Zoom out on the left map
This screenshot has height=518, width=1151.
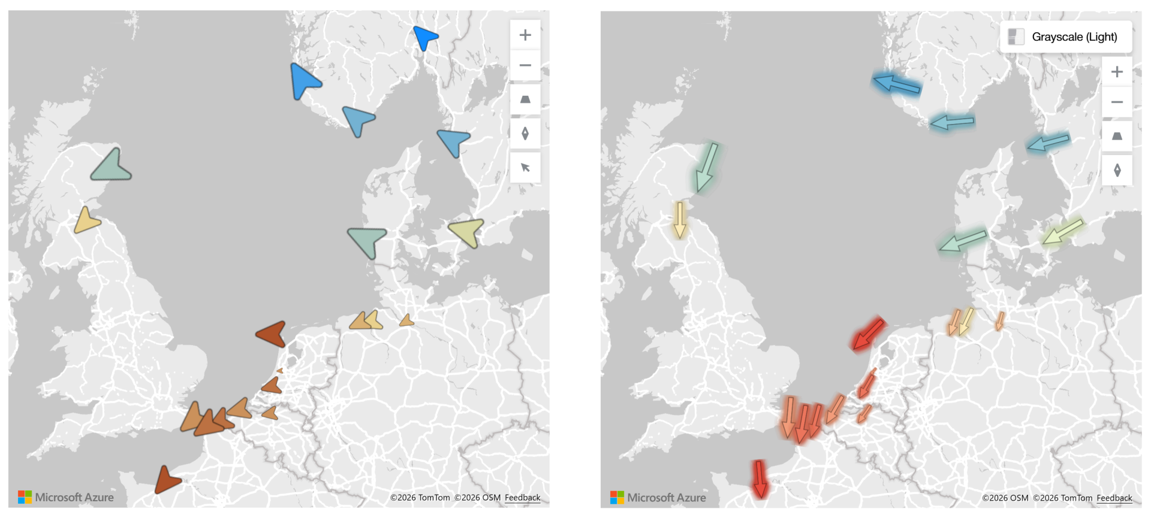point(525,65)
